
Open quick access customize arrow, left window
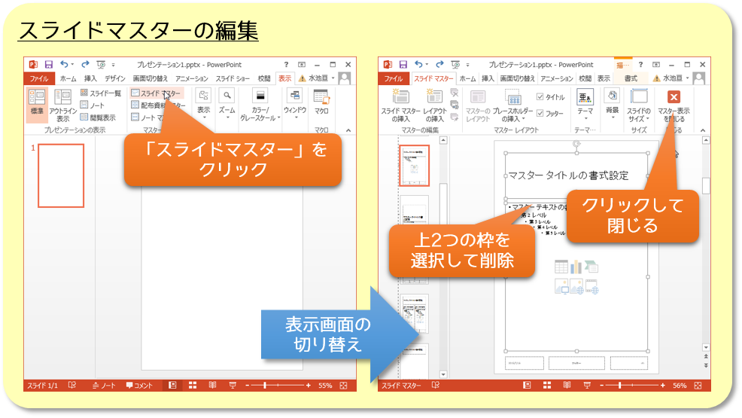[113, 65]
